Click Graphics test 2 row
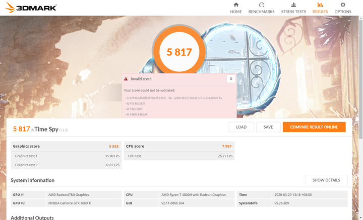Screen dimensions: 363x220 pyautogui.click(x=66, y=165)
